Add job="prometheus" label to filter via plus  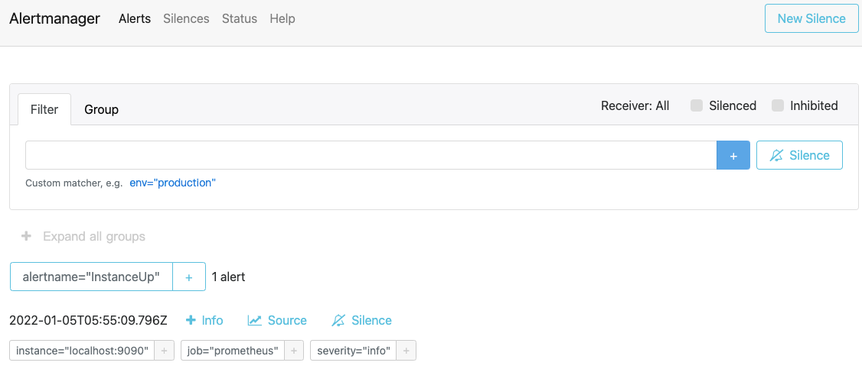click(x=294, y=351)
